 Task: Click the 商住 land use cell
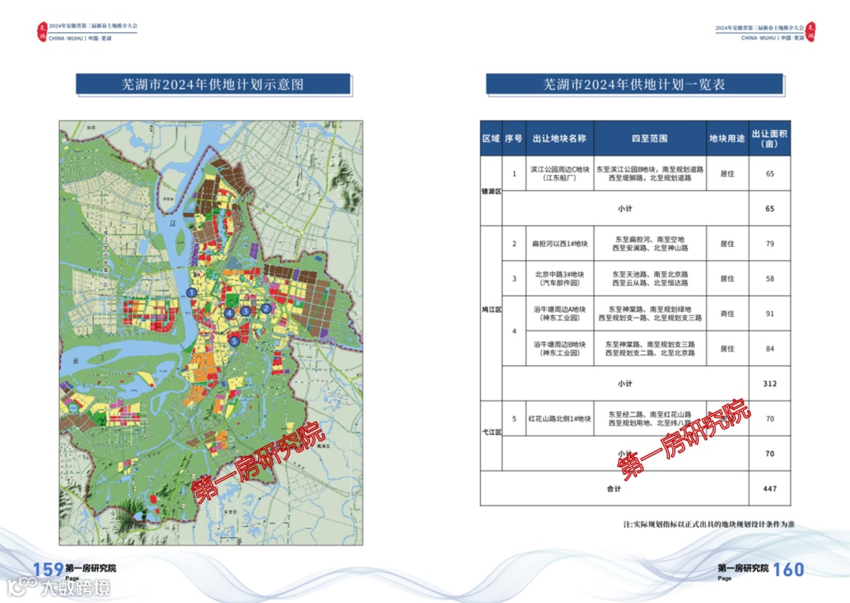tap(727, 314)
